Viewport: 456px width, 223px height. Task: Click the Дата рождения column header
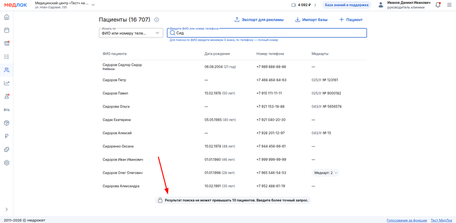coord(217,53)
